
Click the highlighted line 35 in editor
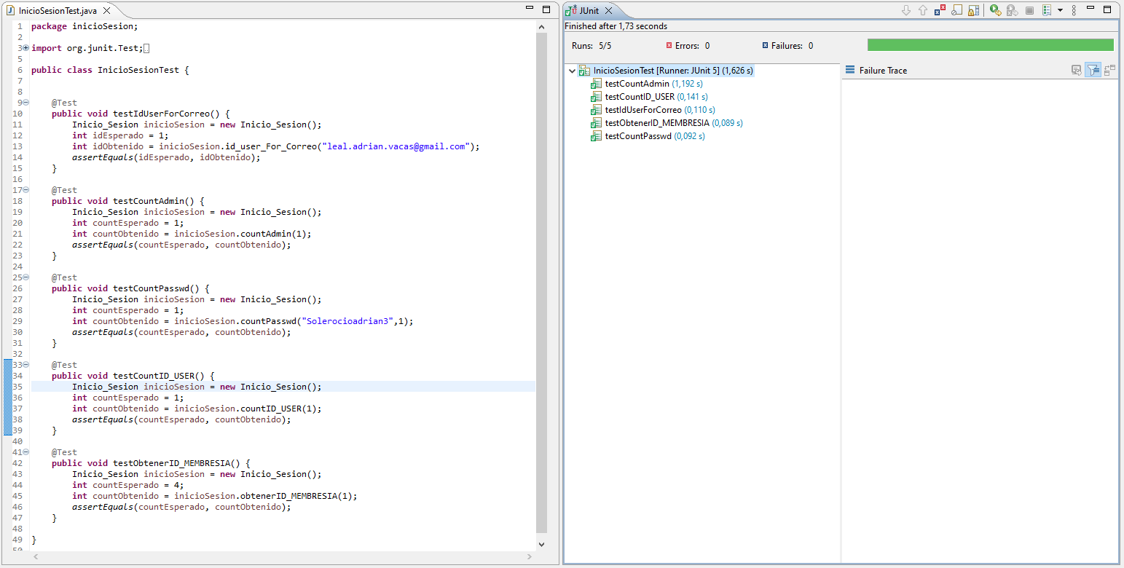click(x=283, y=387)
